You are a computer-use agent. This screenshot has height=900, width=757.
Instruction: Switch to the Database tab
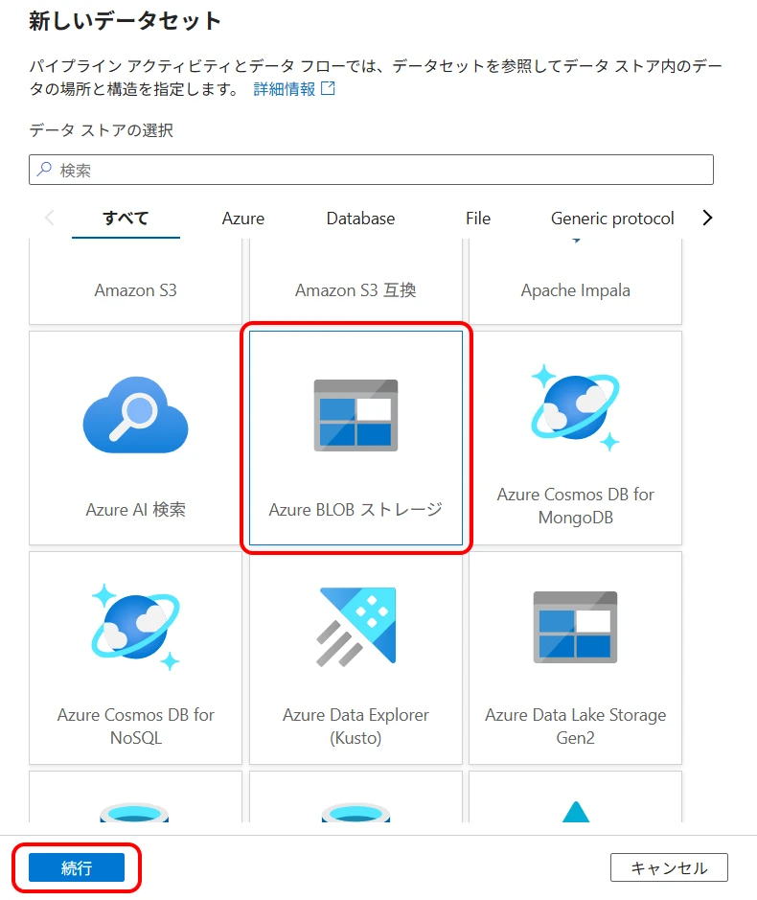[360, 219]
